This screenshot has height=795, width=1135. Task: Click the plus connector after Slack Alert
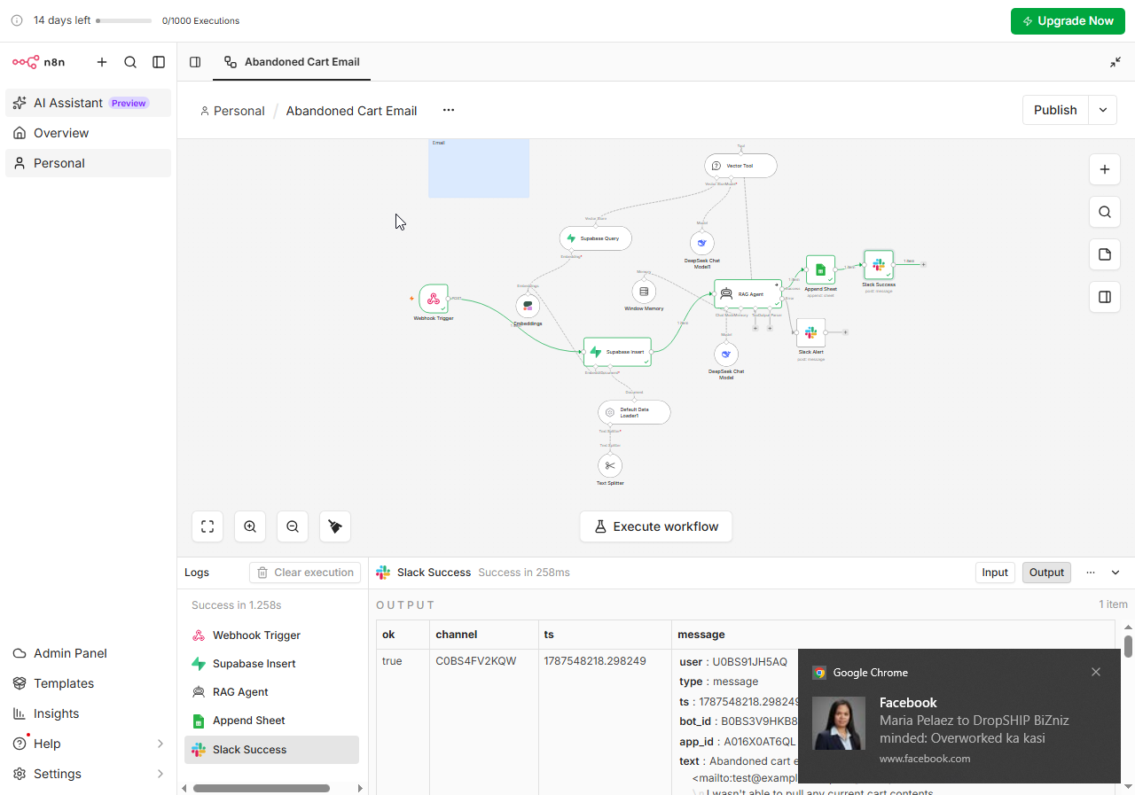pos(845,332)
